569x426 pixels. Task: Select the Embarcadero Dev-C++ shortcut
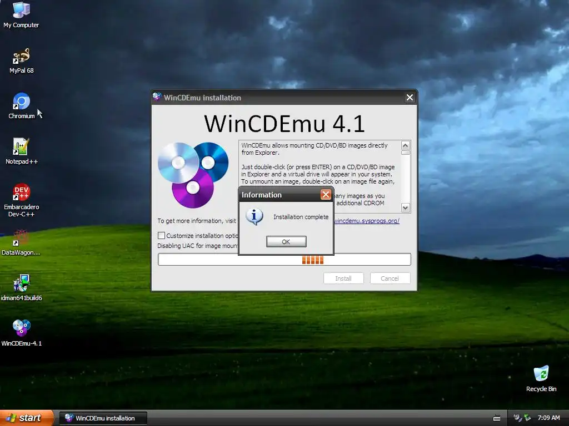coord(21,200)
